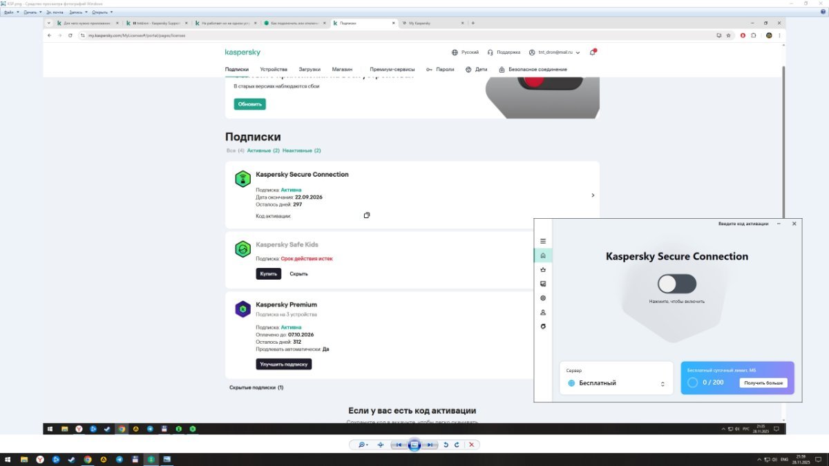Filter subscriptions by Активные (2)
Image resolution: width=829 pixels, height=466 pixels.
point(263,151)
